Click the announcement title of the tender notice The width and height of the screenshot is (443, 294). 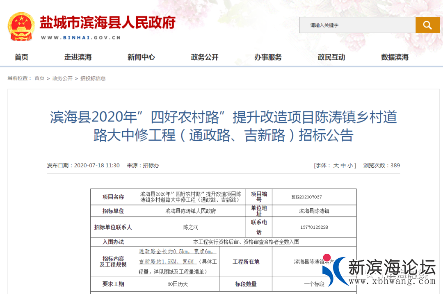221,127
